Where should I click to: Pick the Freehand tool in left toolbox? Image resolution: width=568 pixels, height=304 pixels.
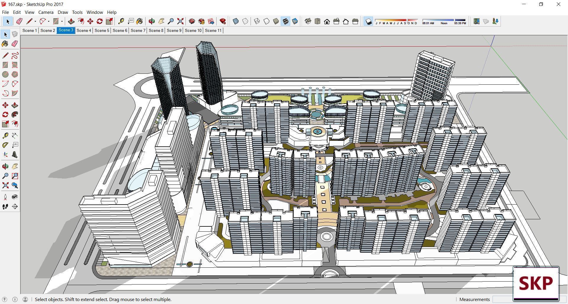point(15,55)
